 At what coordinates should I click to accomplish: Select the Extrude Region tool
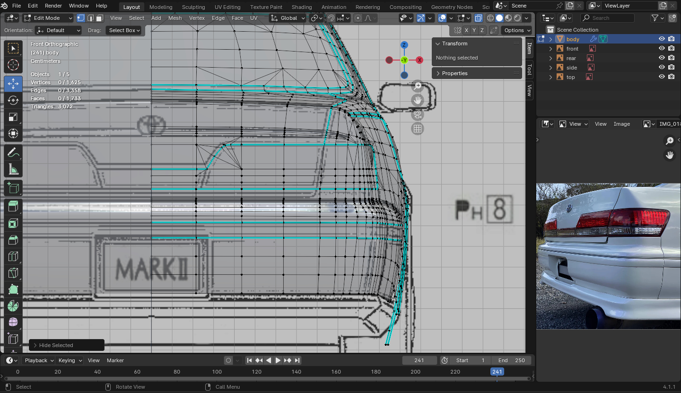point(13,206)
